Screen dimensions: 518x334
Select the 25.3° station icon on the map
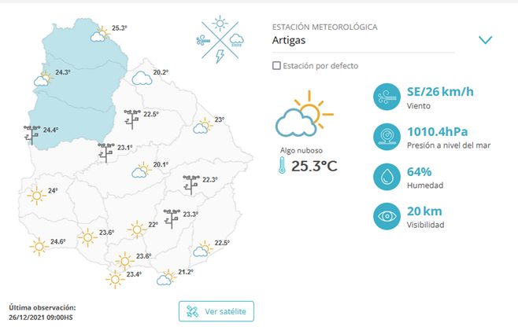click(100, 33)
